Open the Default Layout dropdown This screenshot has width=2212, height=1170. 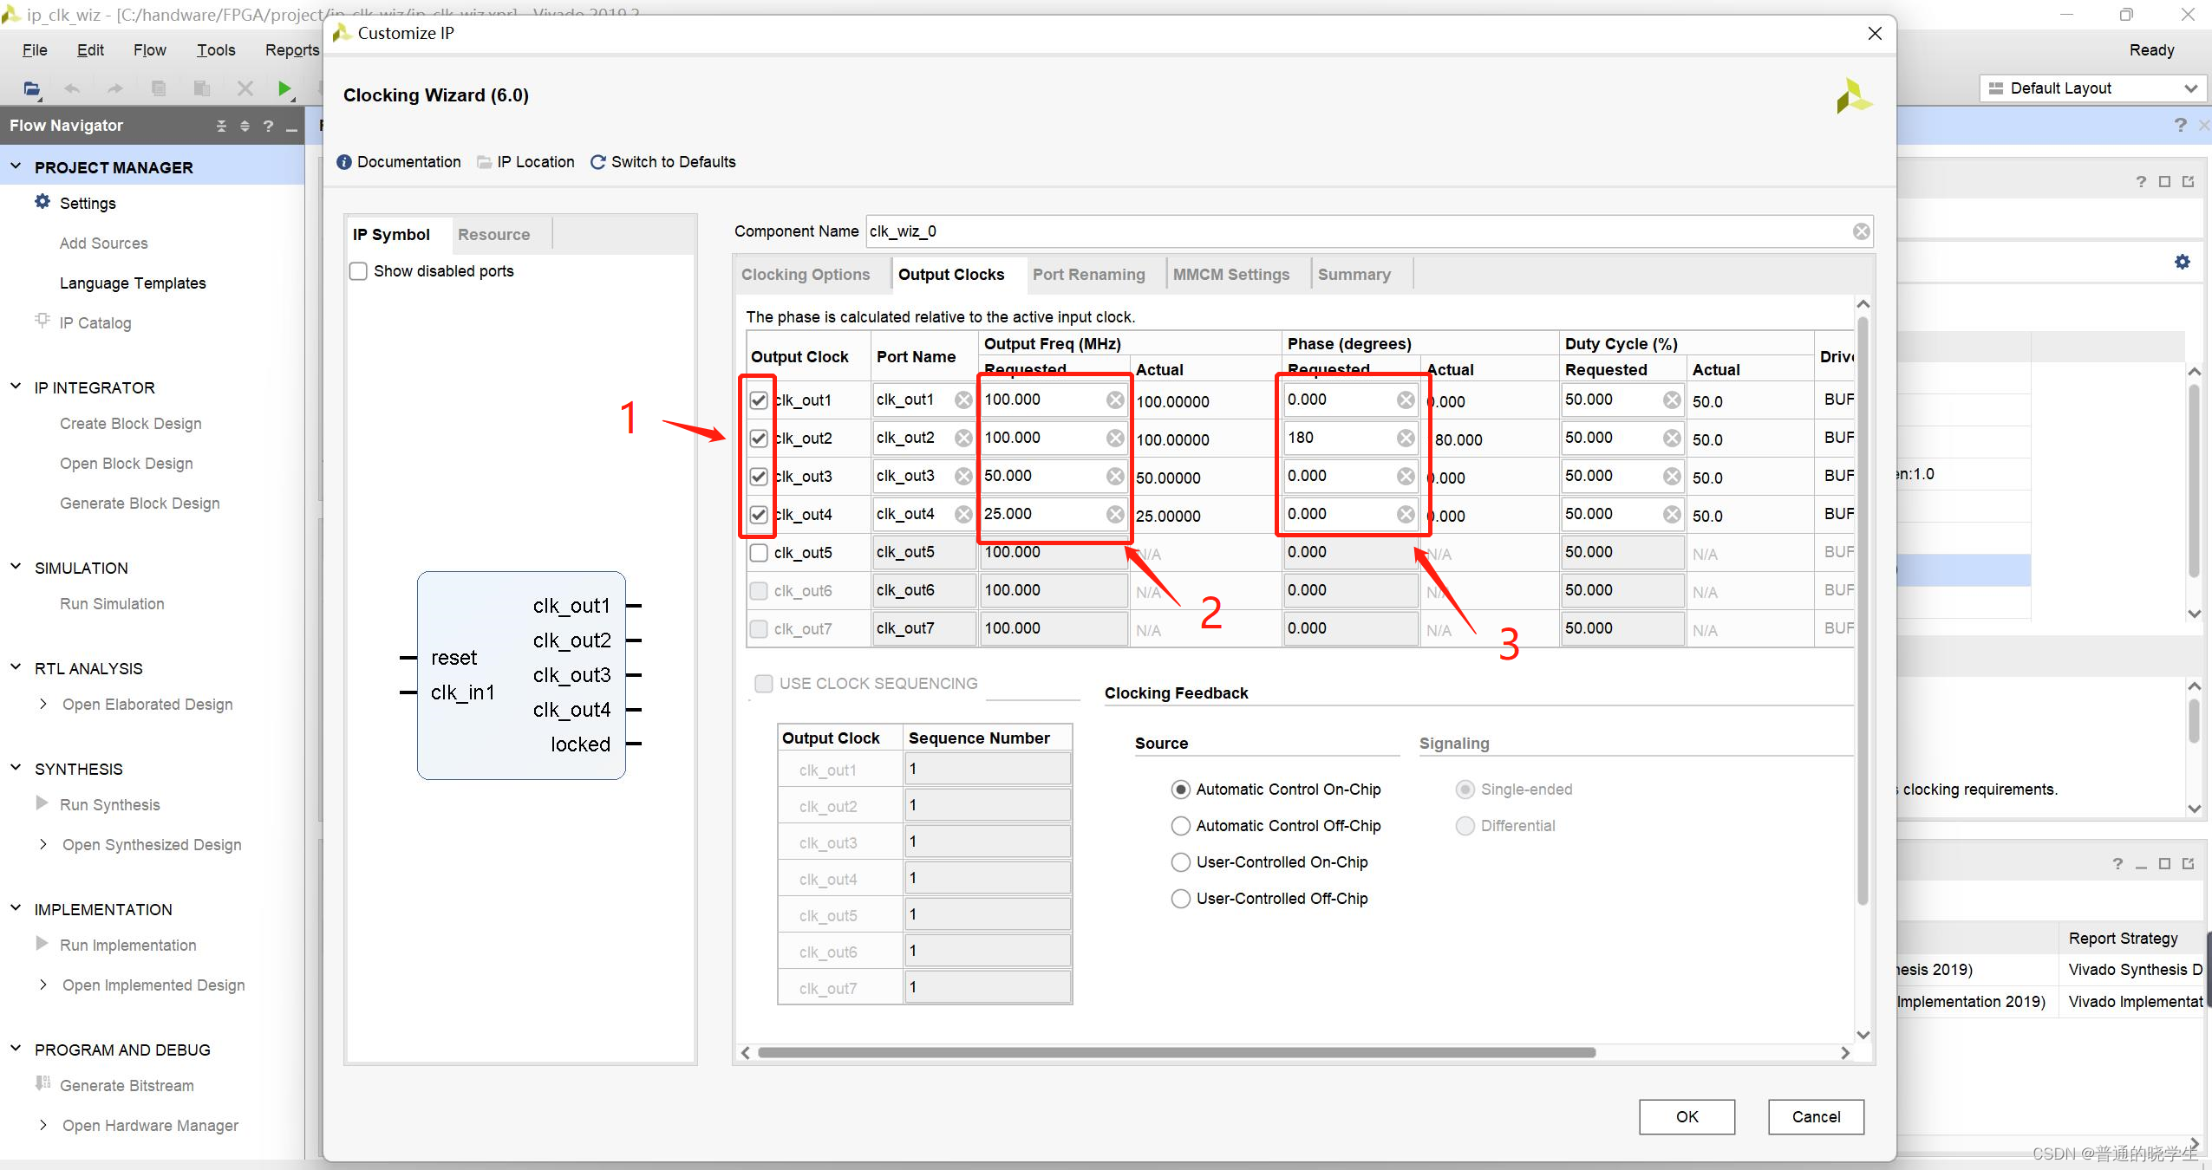(2091, 88)
